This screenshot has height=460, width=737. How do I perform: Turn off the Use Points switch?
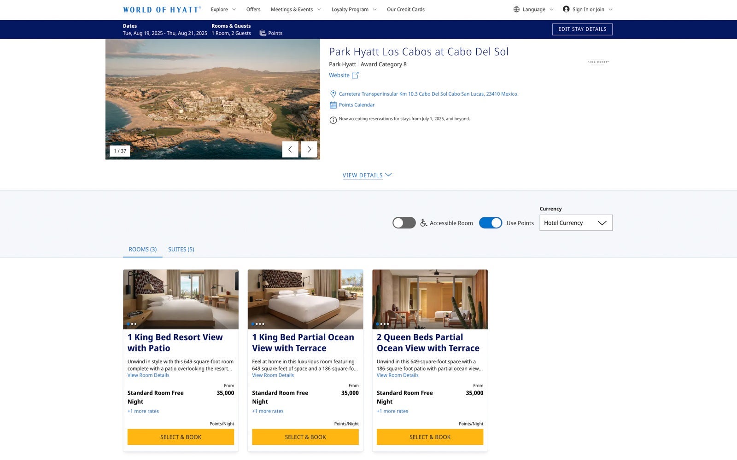491,223
